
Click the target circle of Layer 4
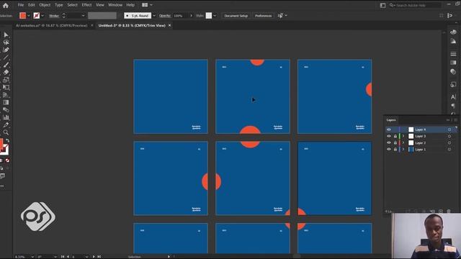click(x=449, y=129)
